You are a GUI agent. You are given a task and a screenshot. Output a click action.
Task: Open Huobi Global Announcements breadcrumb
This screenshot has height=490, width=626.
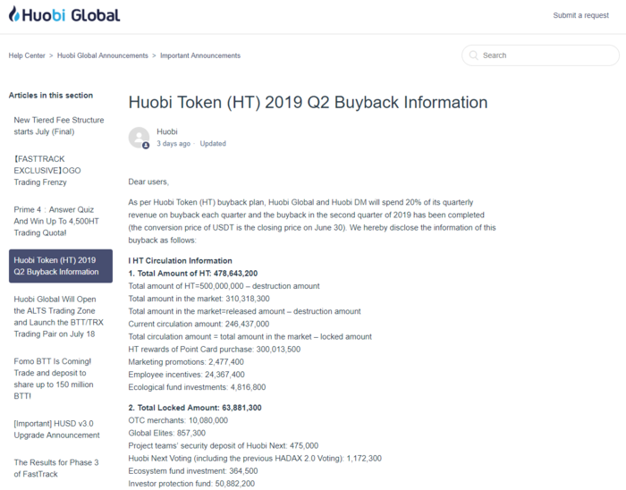click(x=103, y=55)
